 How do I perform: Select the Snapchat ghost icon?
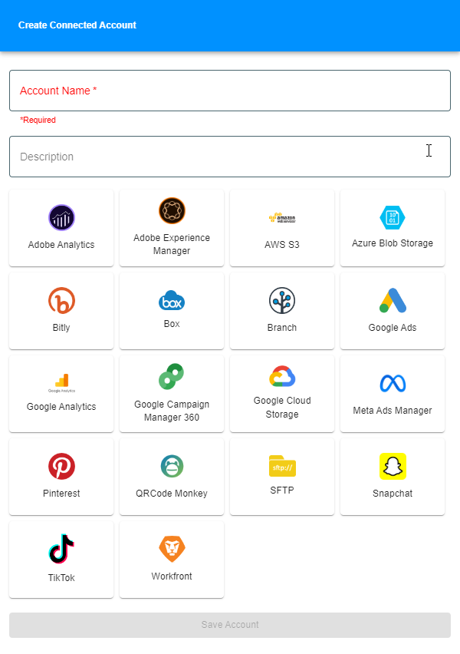393,466
